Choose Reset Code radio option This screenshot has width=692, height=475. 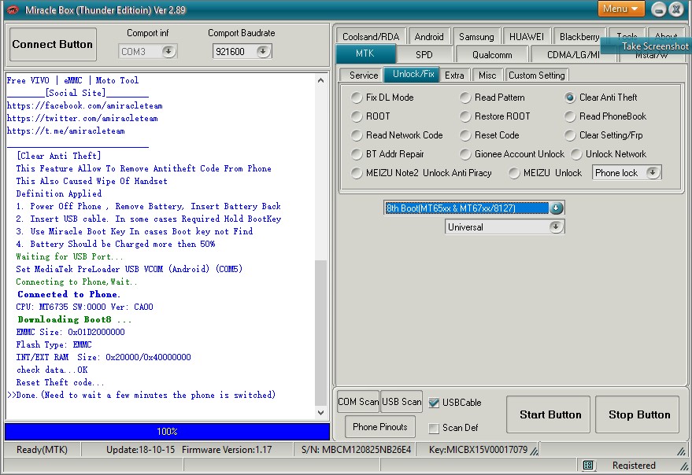[x=465, y=135]
